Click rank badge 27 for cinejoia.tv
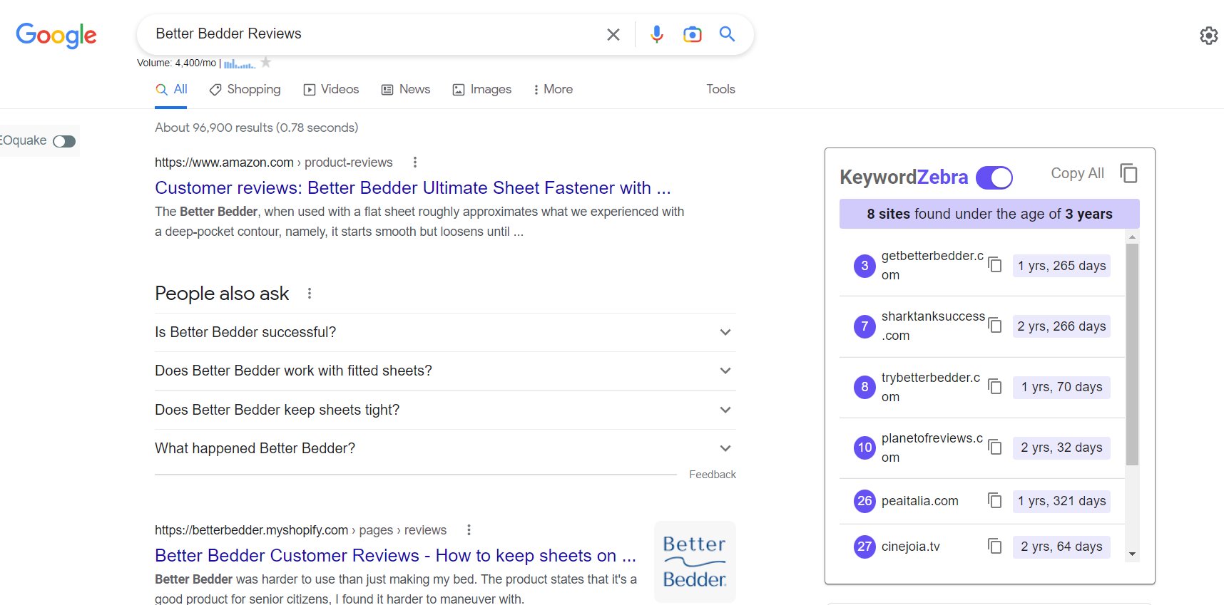 tap(865, 547)
